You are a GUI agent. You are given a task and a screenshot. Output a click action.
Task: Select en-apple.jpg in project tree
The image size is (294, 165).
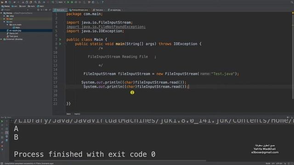click(x=14, y=31)
